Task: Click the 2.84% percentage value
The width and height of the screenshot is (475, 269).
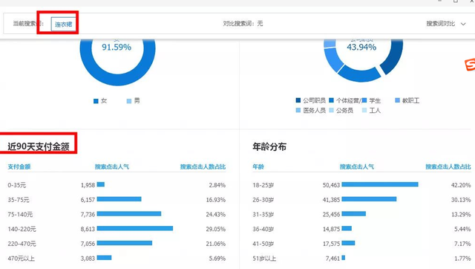Action: [x=217, y=185]
